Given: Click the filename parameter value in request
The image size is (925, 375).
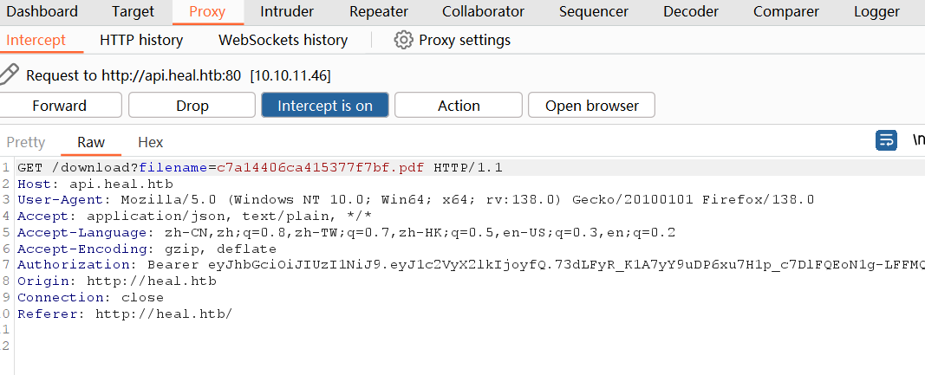Looking at the screenshot, I should coord(321,167).
